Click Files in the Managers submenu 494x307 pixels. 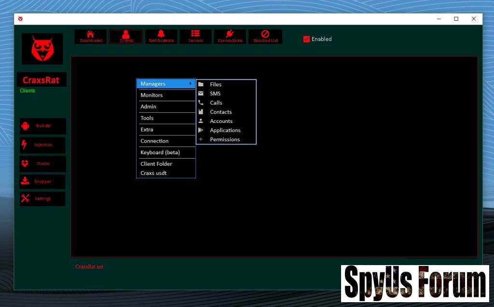pyautogui.click(x=216, y=84)
